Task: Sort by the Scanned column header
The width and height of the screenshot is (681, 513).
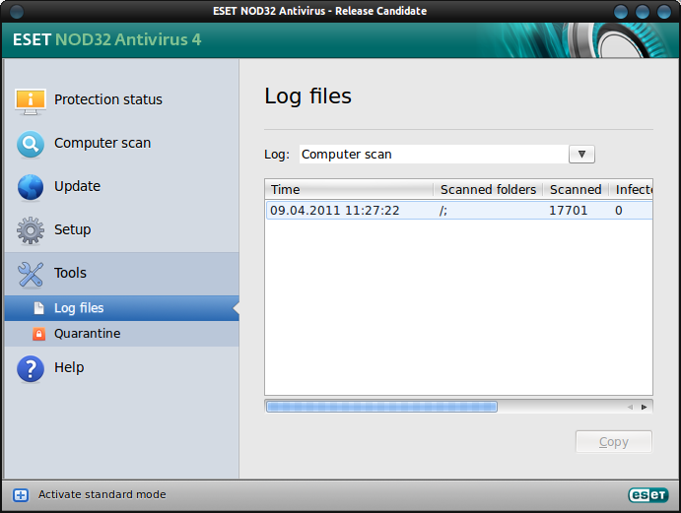Action: pyautogui.click(x=576, y=190)
